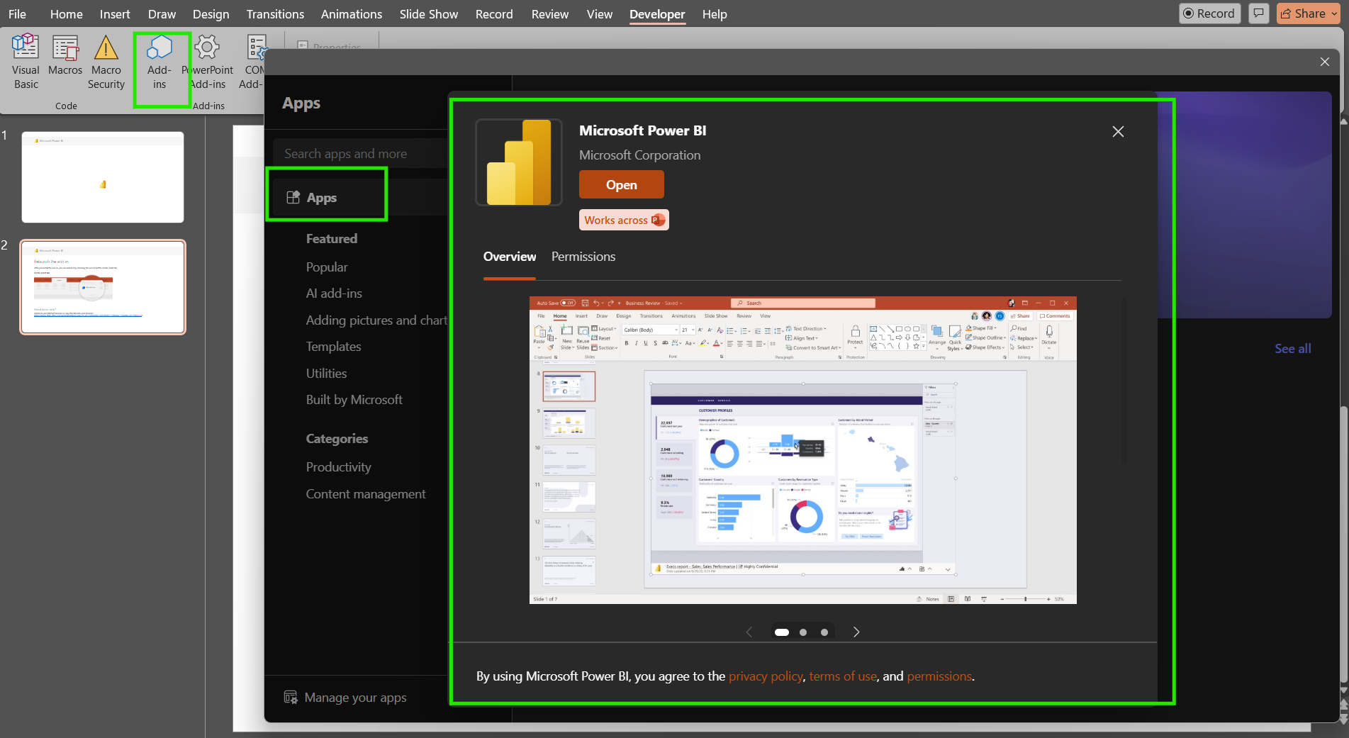This screenshot has height=738, width=1349.
Task: Close the Power BI details panel
Action: point(1118,132)
